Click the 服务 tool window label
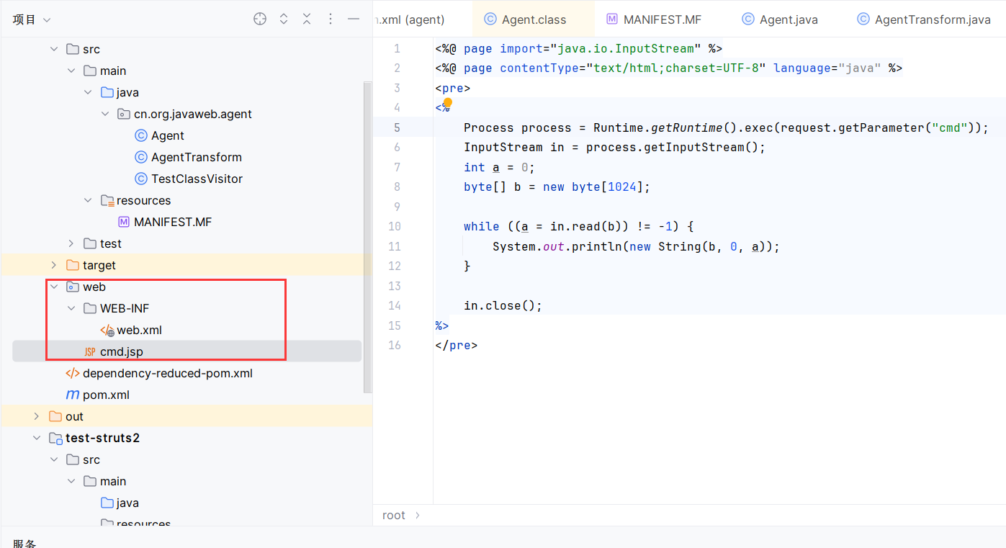1006x548 pixels. point(24,542)
